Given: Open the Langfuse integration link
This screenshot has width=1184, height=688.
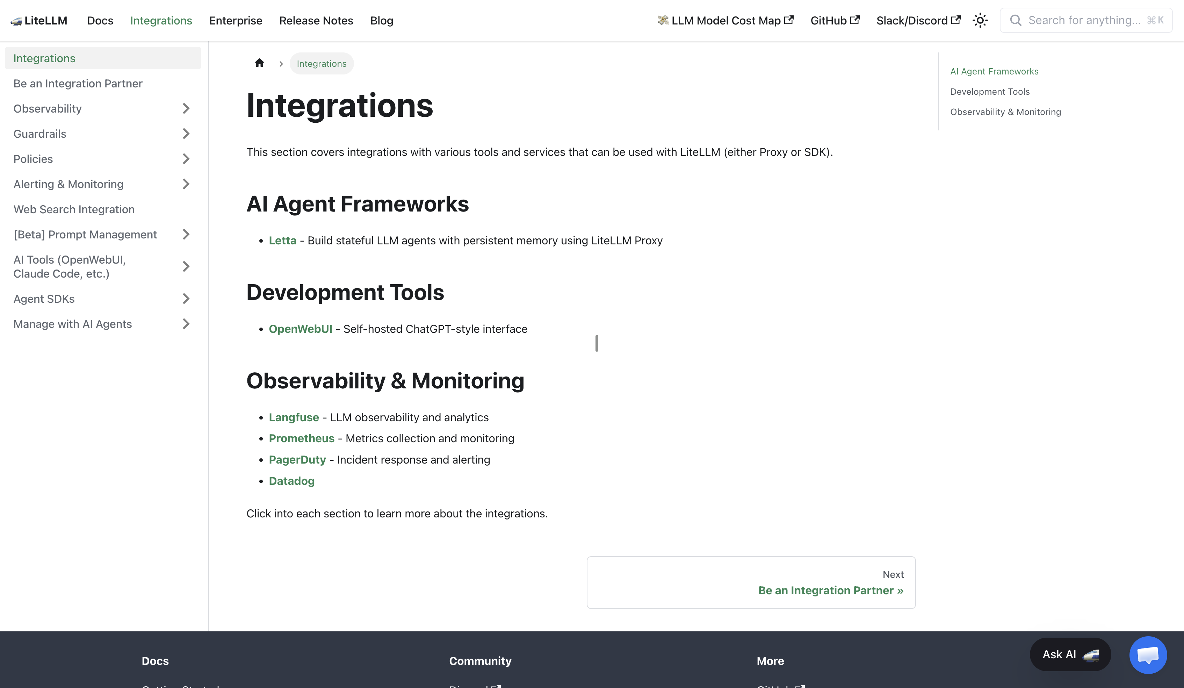Looking at the screenshot, I should 294,417.
